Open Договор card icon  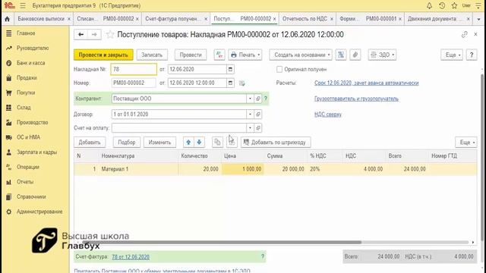(x=258, y=115)
